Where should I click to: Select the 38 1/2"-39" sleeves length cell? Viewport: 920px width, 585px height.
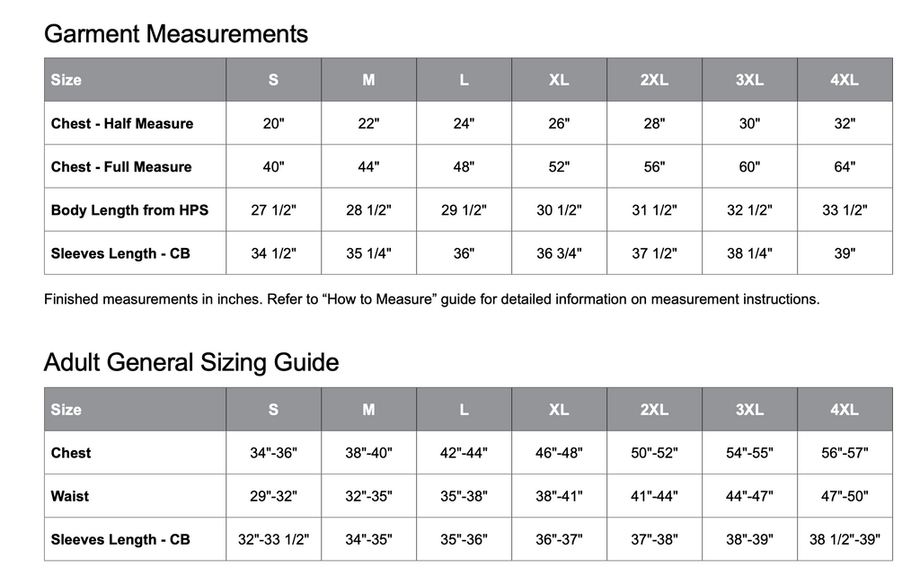tap(844, 539)
